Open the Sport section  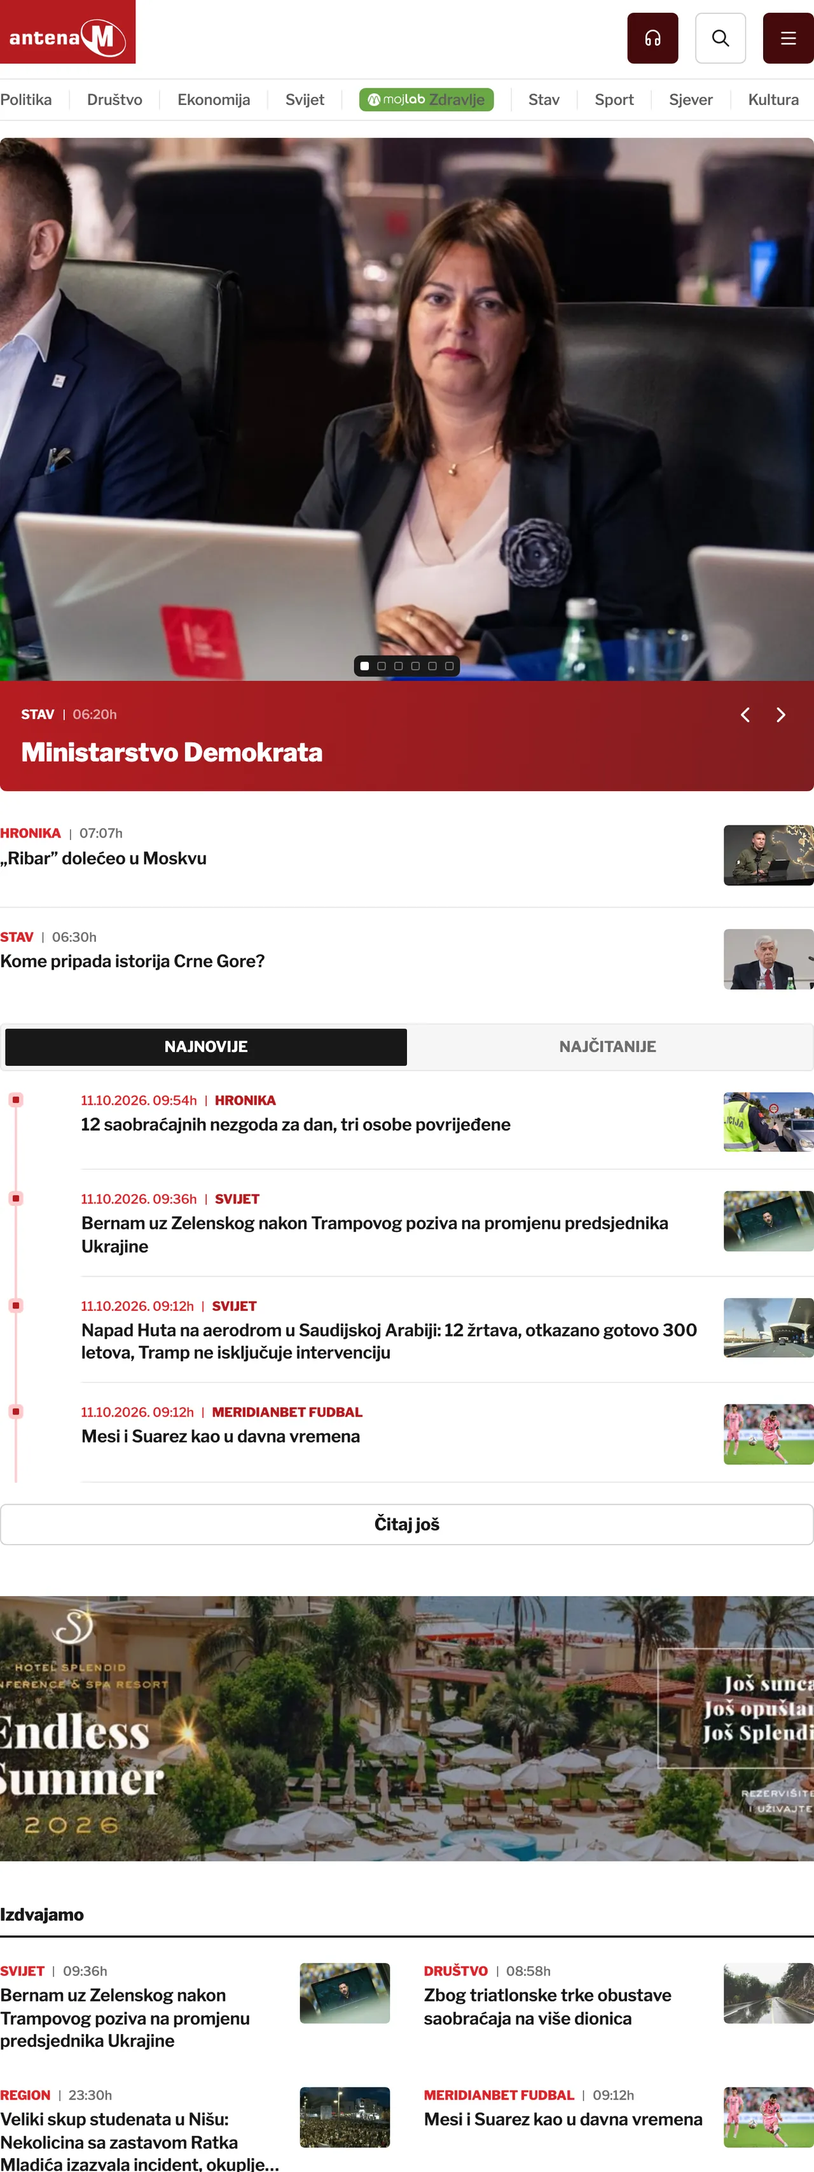pyautogui.click(x=614, y=99)
